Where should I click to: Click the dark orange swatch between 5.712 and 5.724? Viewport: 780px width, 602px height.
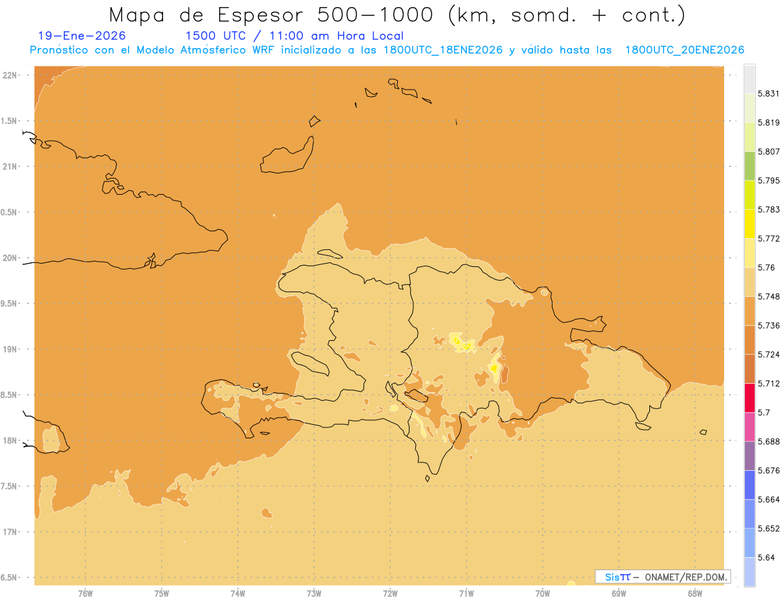(x=749, y=369)
